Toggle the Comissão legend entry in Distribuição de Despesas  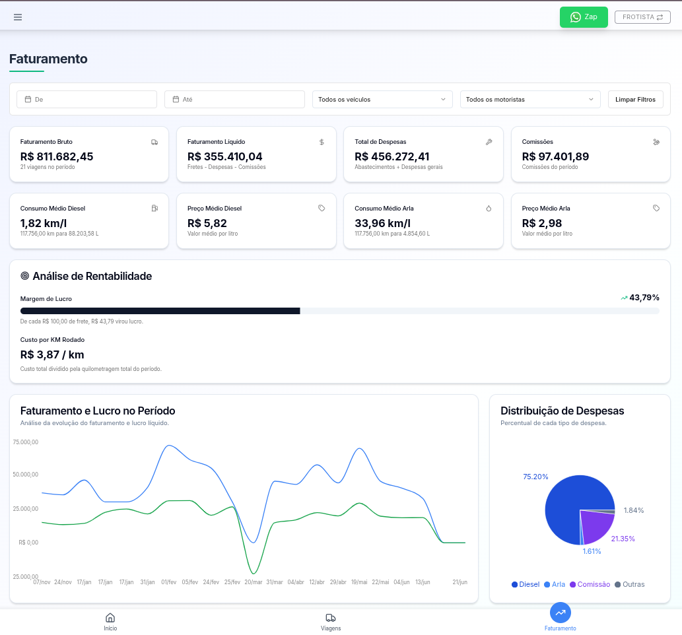590,584
